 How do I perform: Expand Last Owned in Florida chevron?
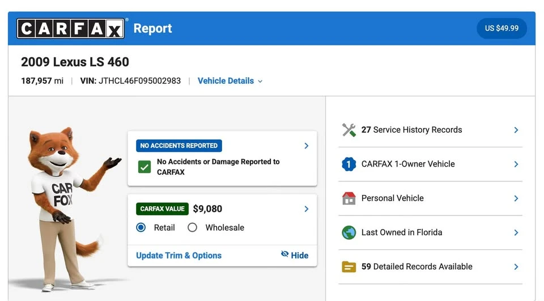coord(516,232)
